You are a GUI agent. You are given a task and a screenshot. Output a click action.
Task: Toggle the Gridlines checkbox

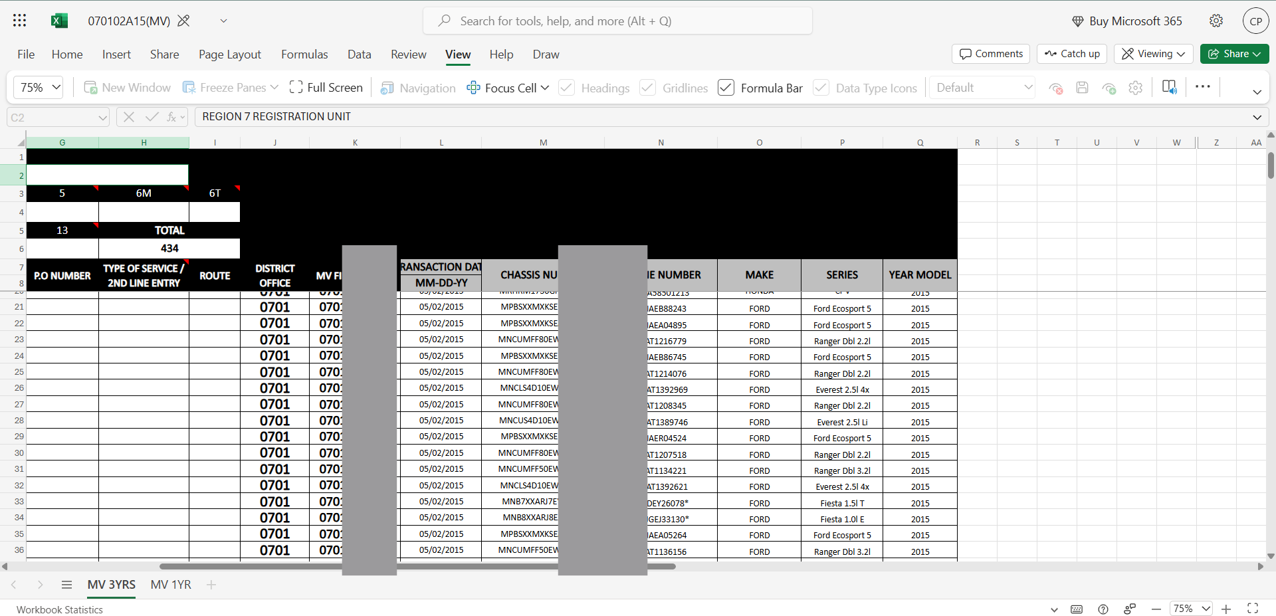click(647, 88)
